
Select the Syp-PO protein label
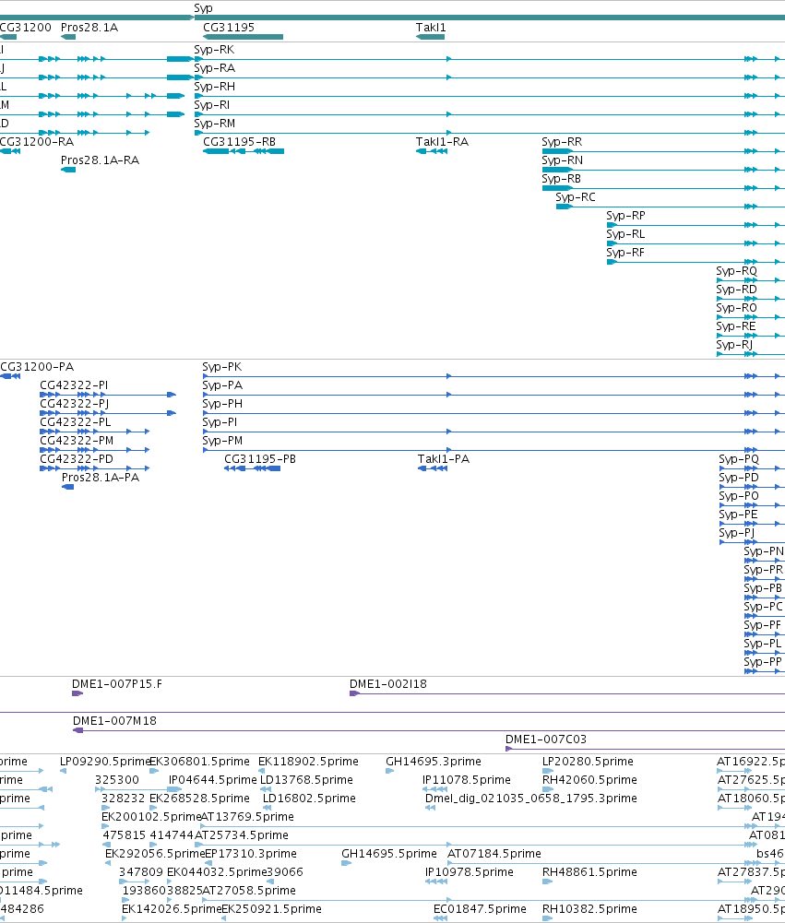(x=739, y=496)
